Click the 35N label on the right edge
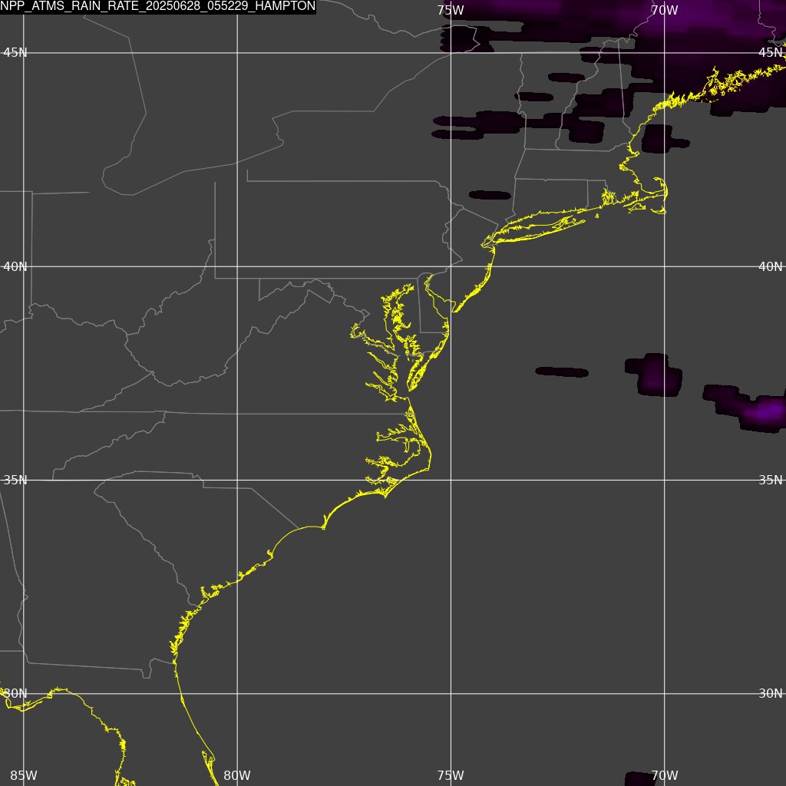This screenshot has width=786, height=786. coord(771,481)
